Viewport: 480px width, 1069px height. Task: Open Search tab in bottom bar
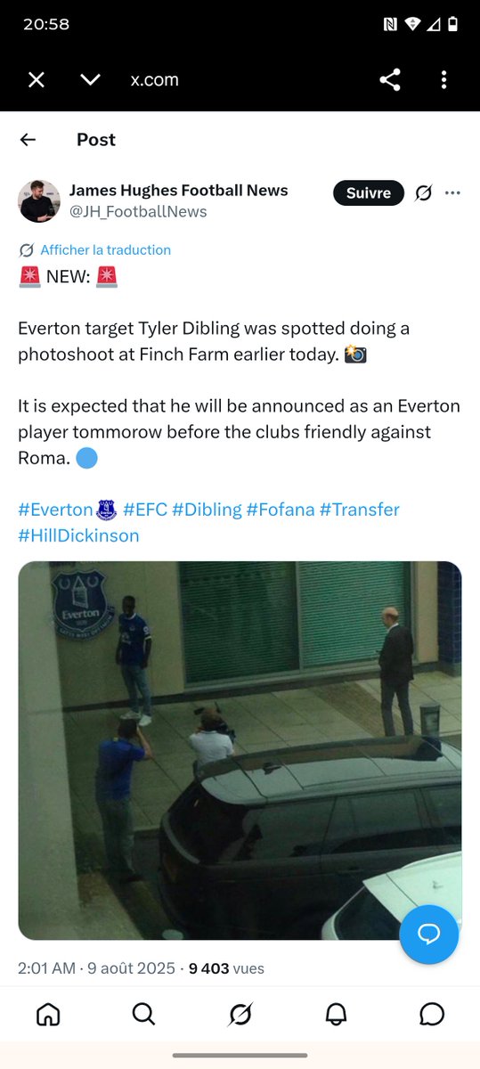click(x=143, y=1014)
